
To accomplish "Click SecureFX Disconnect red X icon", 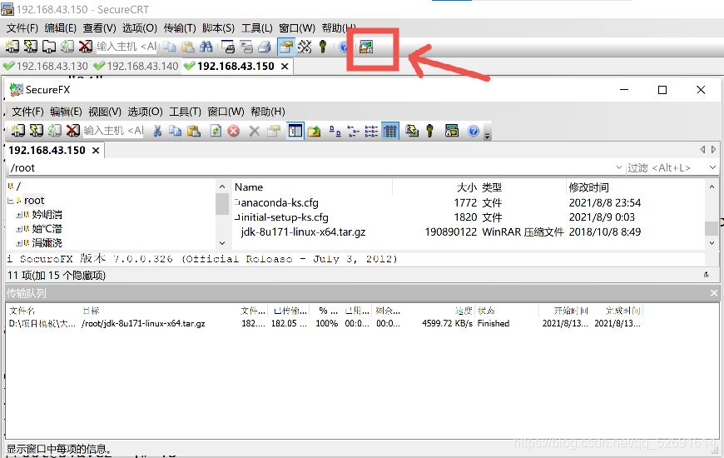I will (73, 131).
